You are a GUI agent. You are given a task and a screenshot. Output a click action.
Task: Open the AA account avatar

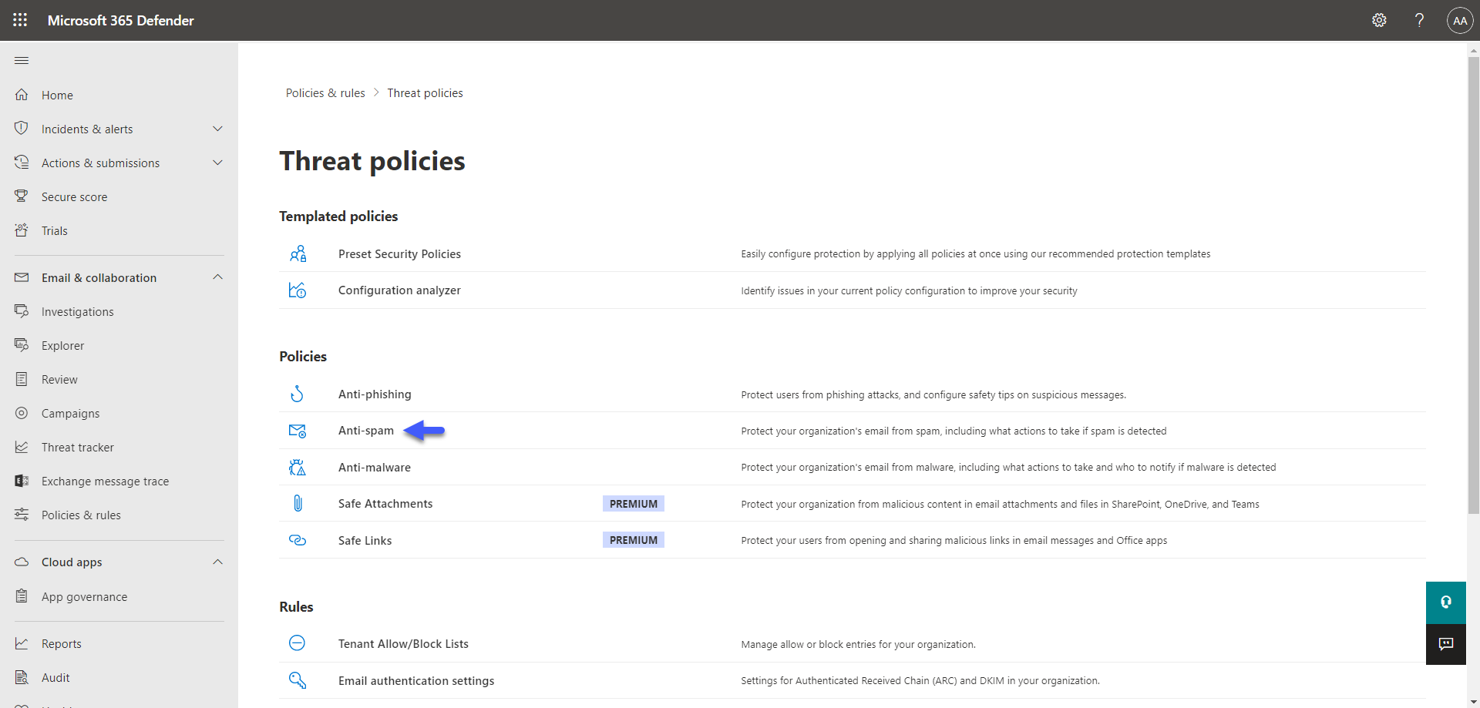[x=1460, y=21]
